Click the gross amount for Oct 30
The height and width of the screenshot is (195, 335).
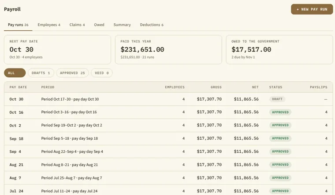pyautogui.click(x=209, y=99)
